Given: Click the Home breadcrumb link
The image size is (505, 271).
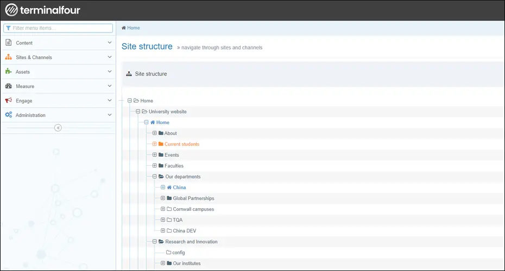Looking at the screenshot, I should point(133,28).
